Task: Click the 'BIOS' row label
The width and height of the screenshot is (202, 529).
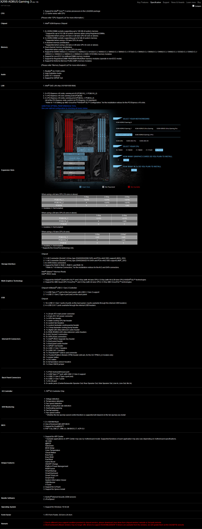Action: pyautogui.click(x=3, y=425)
